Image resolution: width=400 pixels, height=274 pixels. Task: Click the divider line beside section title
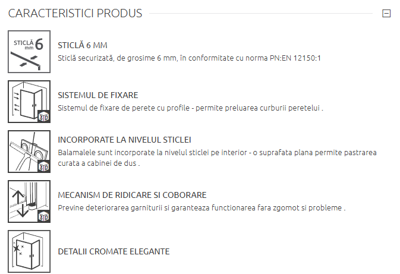[262, 13]
